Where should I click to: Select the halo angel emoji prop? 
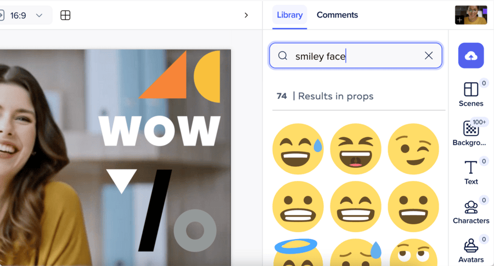(x=296, y=252)
